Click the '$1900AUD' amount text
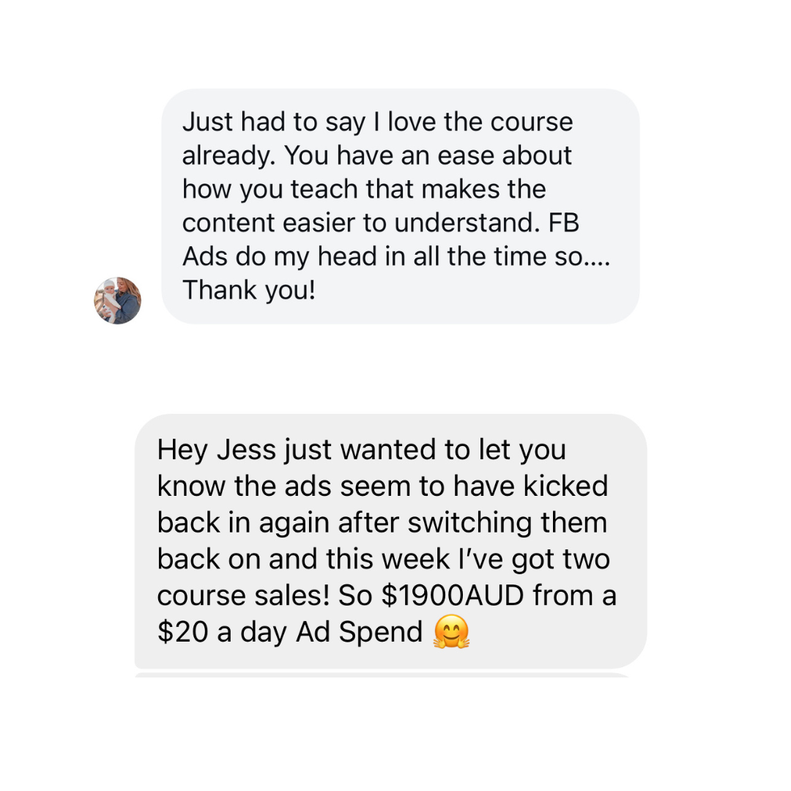The width and height of the screenshot is (791, 791). [x=452, y=595]
